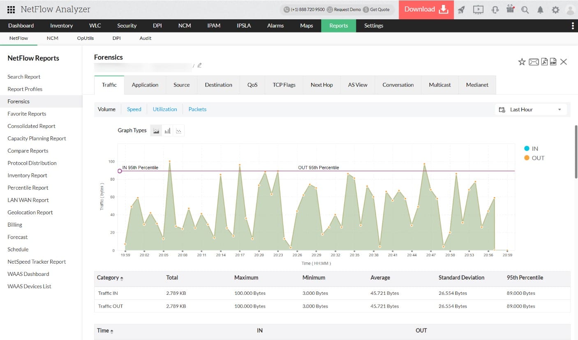The height and width of the screenshot is (340, 578).
Task: Mark report as favorite with star
Action: [522, 62]
